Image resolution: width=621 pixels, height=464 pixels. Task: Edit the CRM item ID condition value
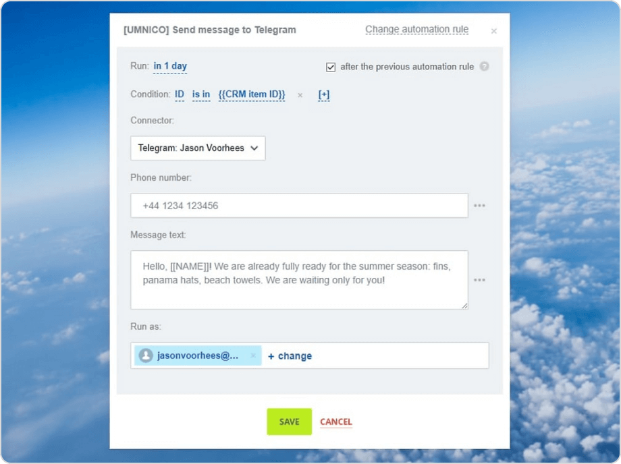[x=252, y=94]
